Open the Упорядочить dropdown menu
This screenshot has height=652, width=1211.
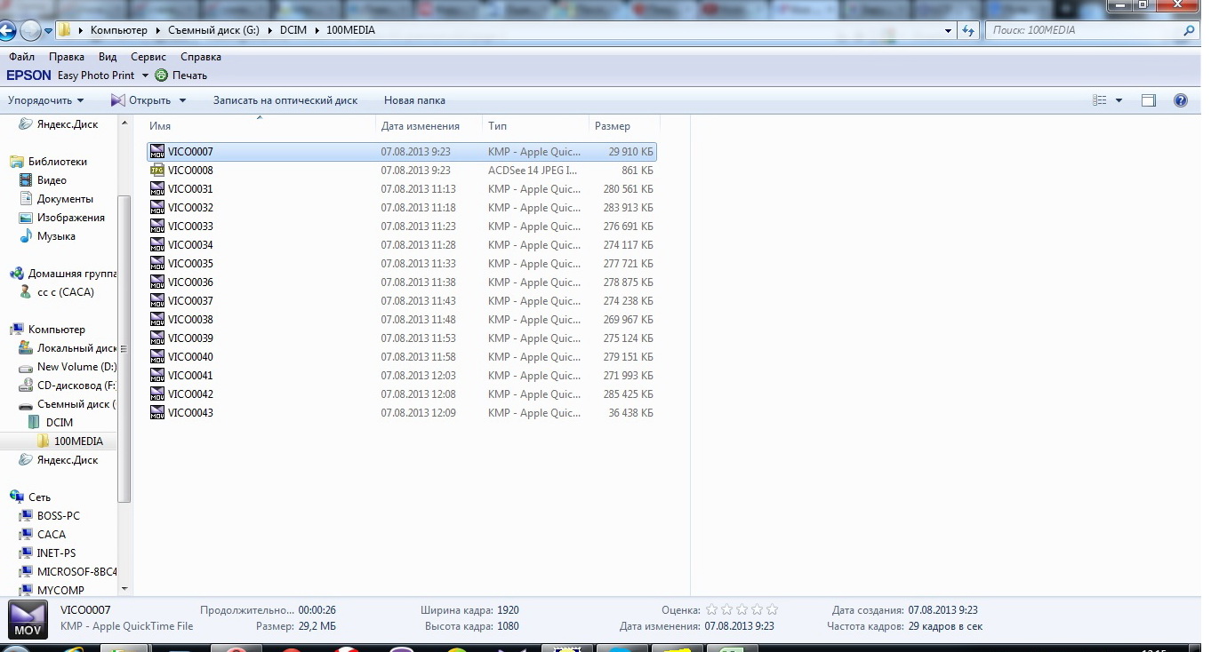click(x=46, y=100)
